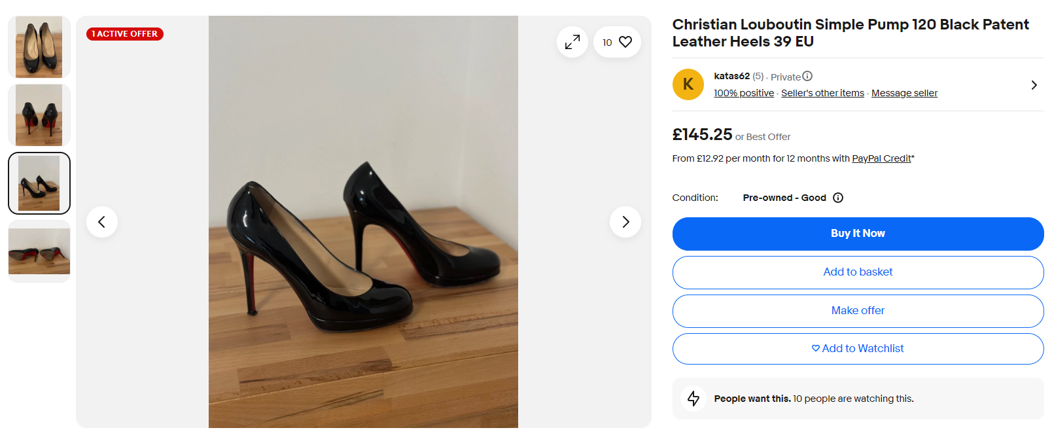Expand the seller details chevron
This screenshot has width=1052, height=430.
tap(1034, 84)
